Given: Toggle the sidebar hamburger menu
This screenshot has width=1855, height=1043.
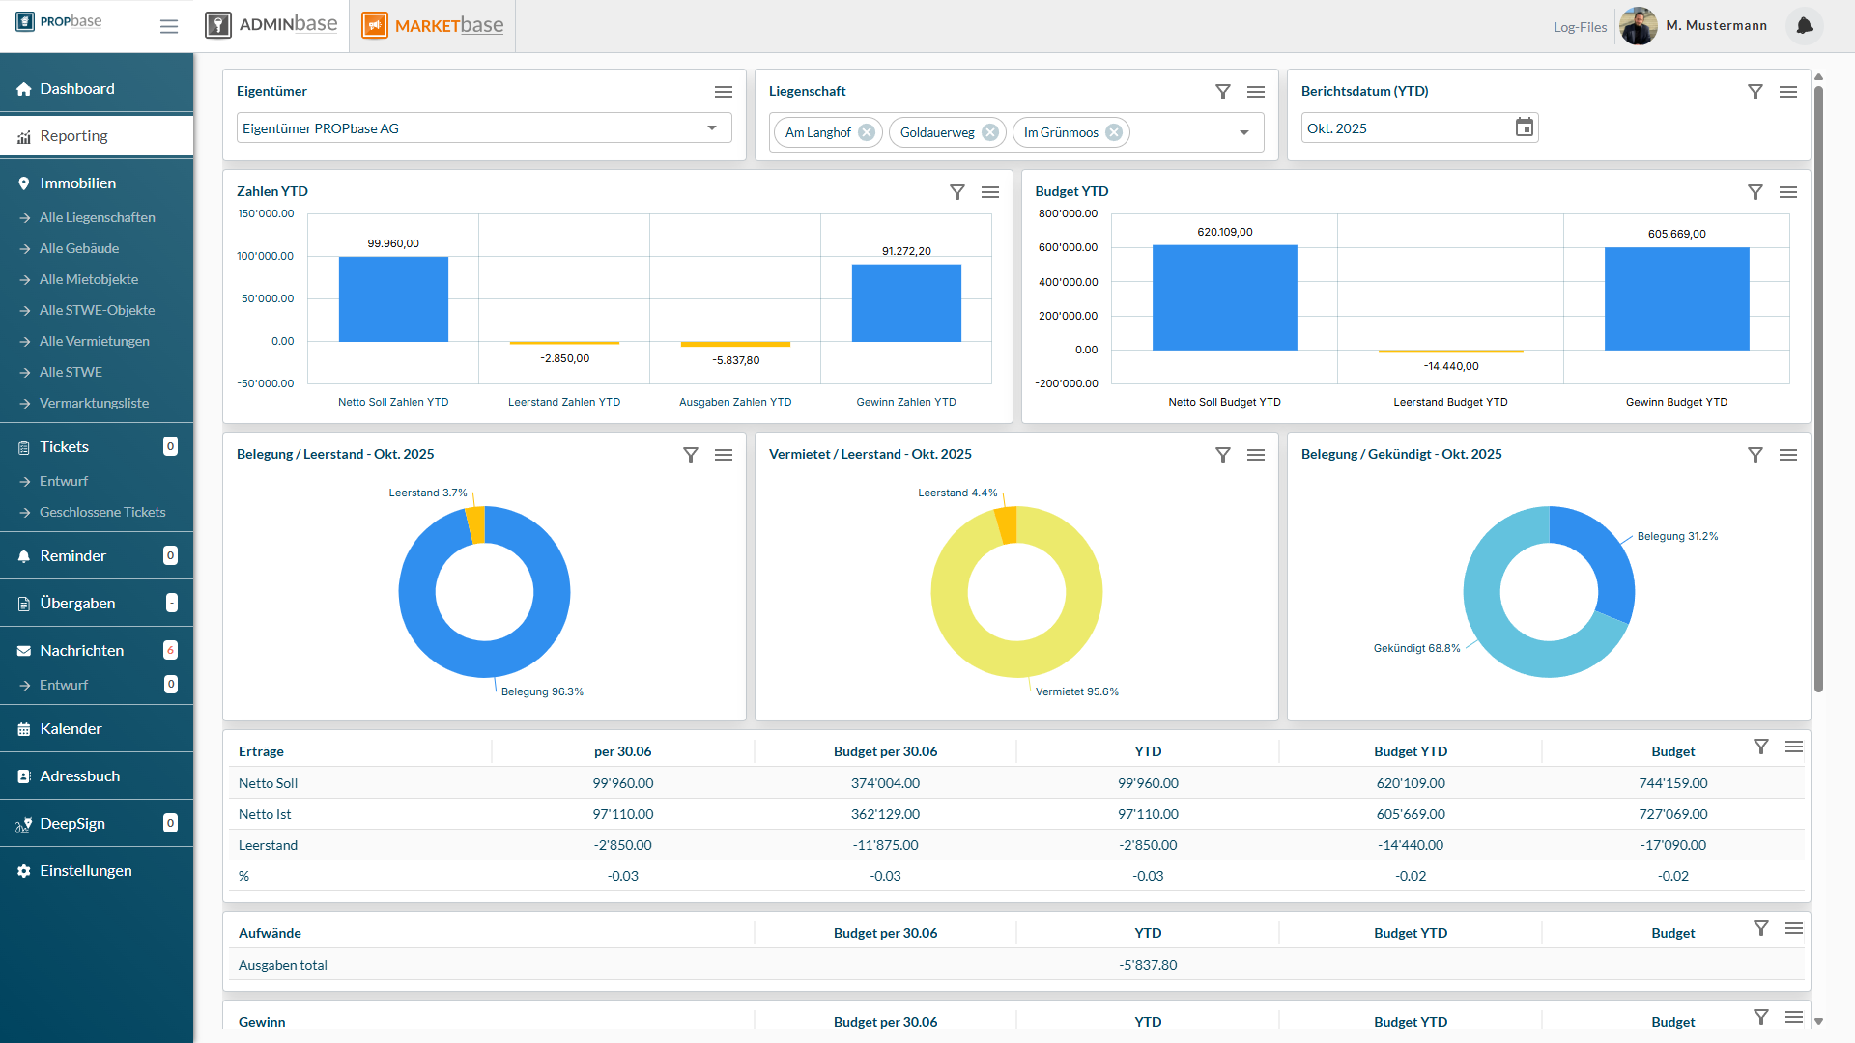Looking at the screenshot, I should 169,26.
